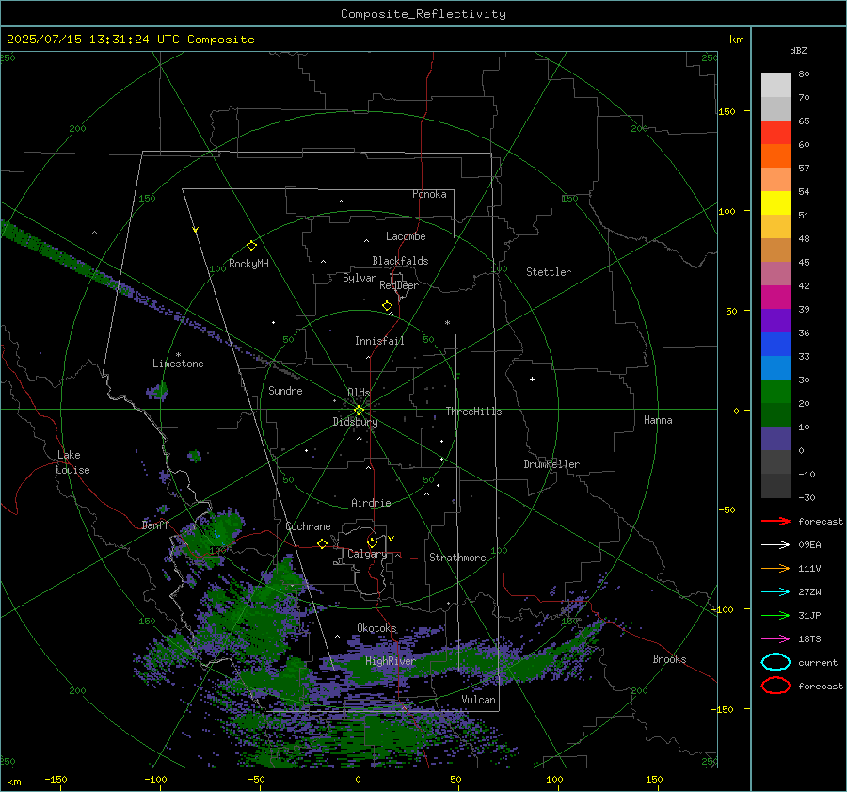The width and height of the screenshot is (847, 792).
Task: Click the green echo cell near Limestone
Action: point(158,390)
